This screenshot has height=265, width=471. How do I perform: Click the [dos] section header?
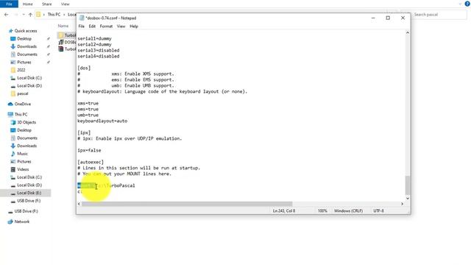pos(84,68)
